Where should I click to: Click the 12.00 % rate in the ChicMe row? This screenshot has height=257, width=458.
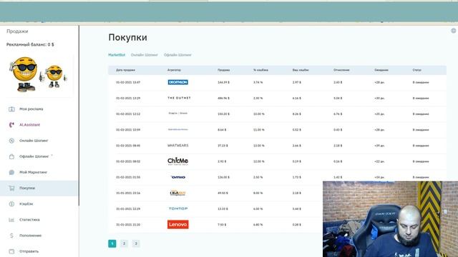[x=259, y=161]
